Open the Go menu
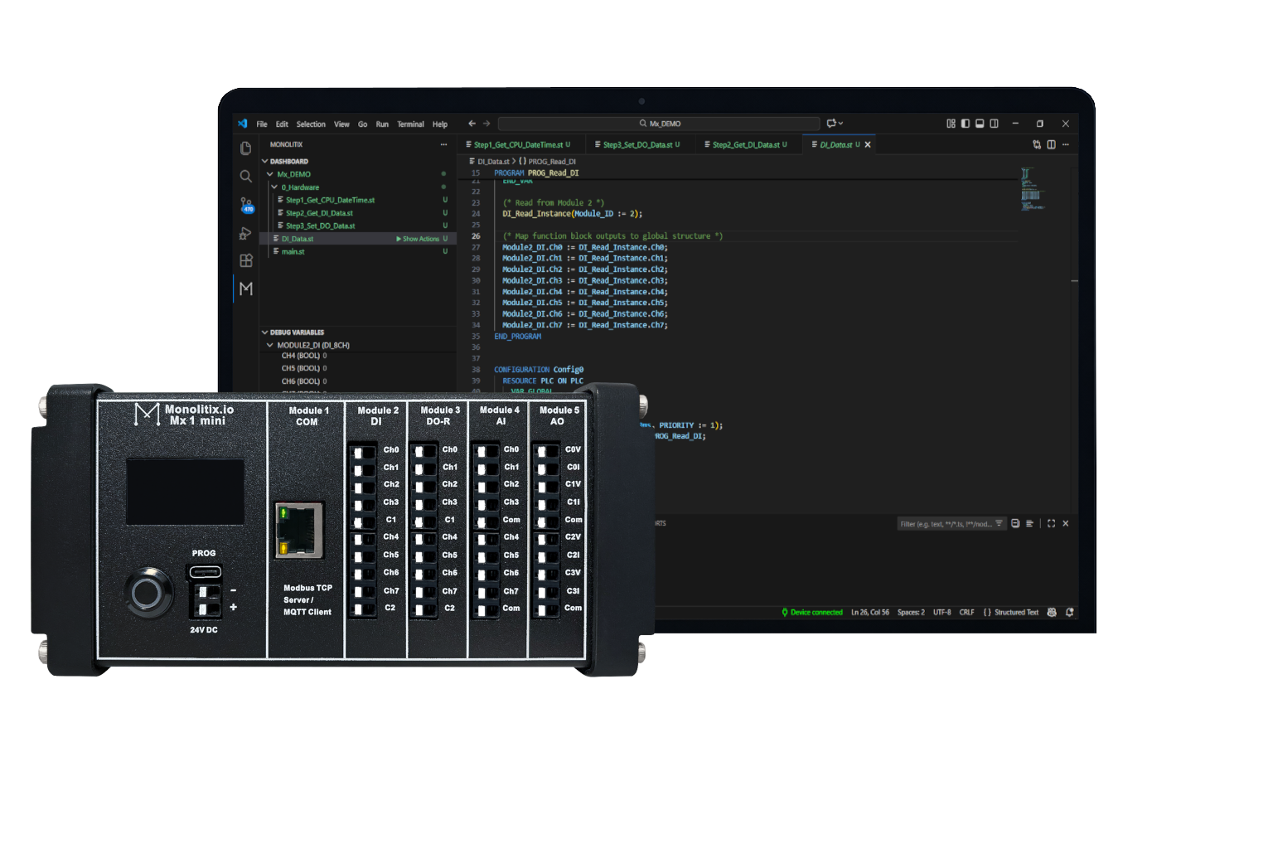 362,124
